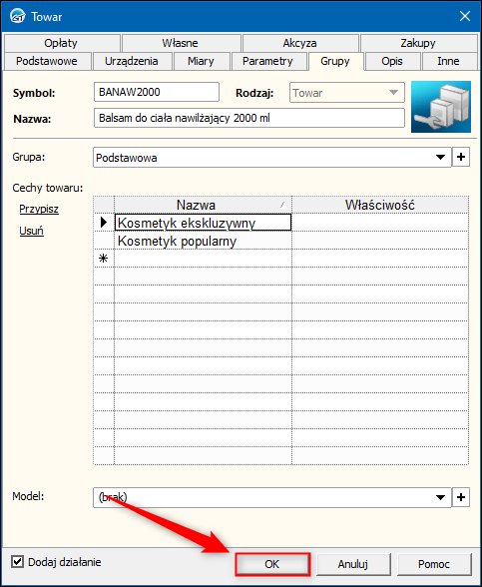Add new group with plus button

(x=461, y=158)
